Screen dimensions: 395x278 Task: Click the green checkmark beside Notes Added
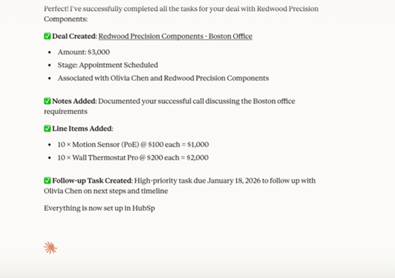coord(47,101)
